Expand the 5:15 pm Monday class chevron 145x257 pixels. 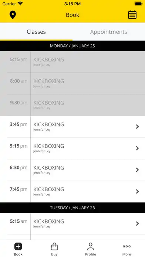click(138, 148)
